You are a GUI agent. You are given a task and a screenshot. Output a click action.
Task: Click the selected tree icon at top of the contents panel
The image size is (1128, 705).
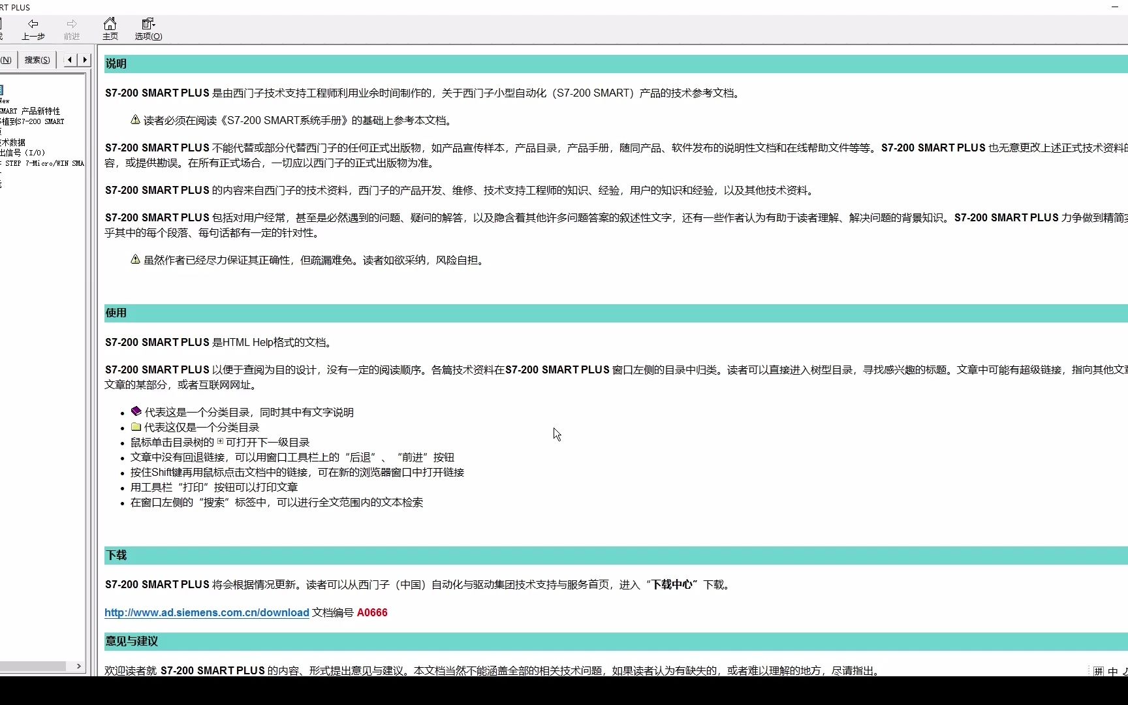pyautogui.click(x=2, y=89)
